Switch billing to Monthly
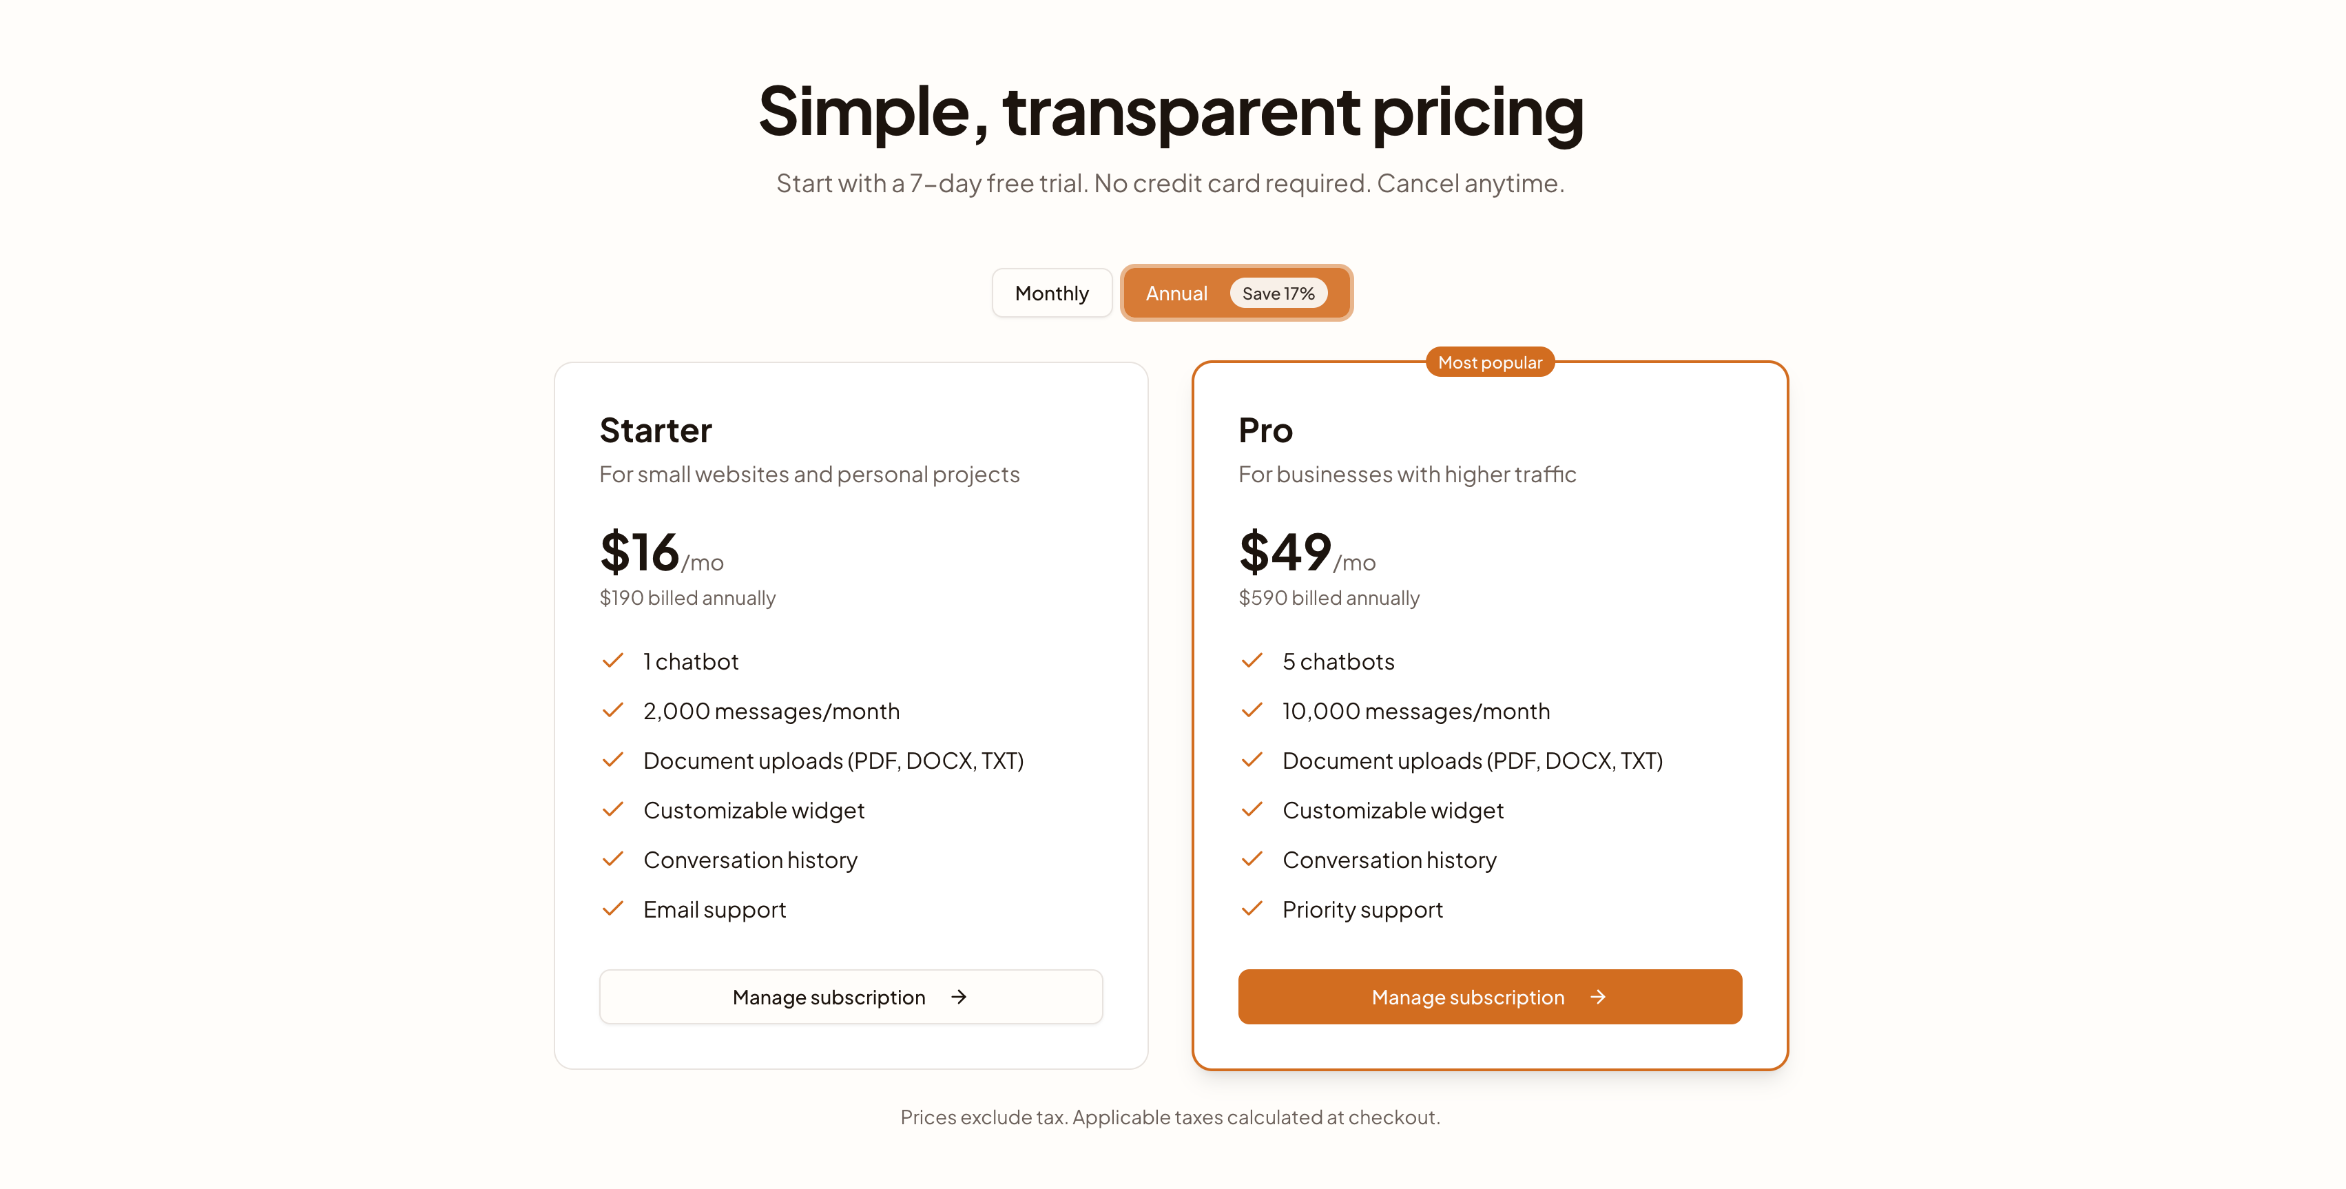Viewport: 2346px width, 1189px height. (x=1052, y=293)
